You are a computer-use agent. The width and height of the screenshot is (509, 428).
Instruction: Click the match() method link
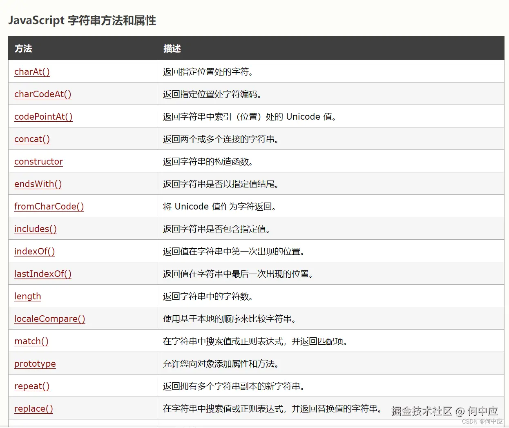(x=31, y=341)
